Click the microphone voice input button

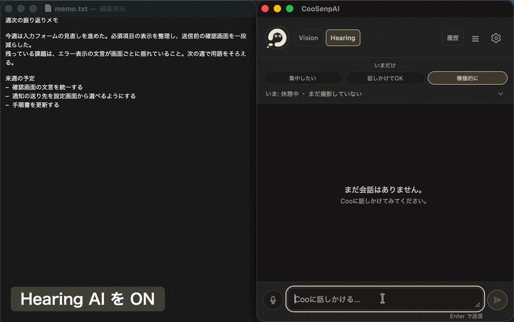273,299
